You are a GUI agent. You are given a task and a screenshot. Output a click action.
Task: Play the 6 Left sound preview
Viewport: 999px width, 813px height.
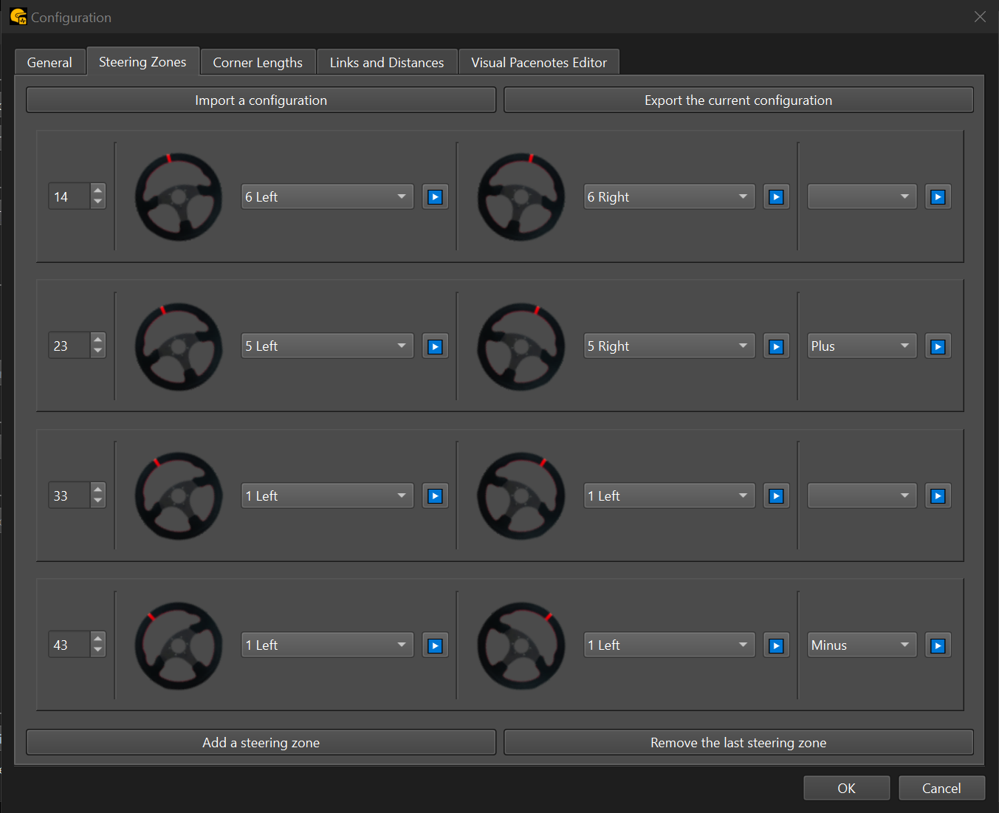coord(435,197)
